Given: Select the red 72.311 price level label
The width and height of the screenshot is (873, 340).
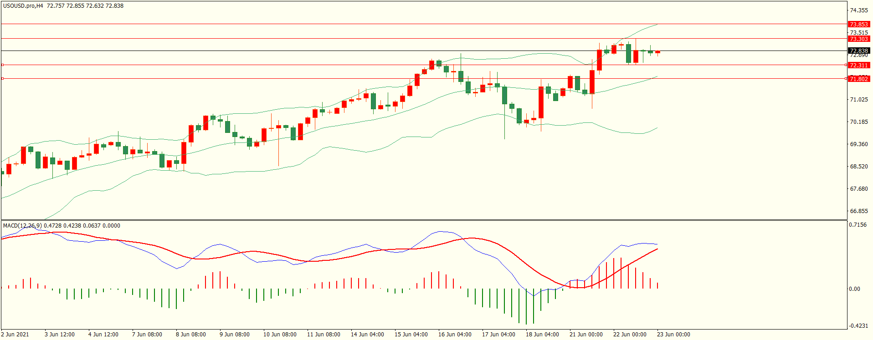Looking at the screenshot, I should pyautogui.click(x=858, y=65).
